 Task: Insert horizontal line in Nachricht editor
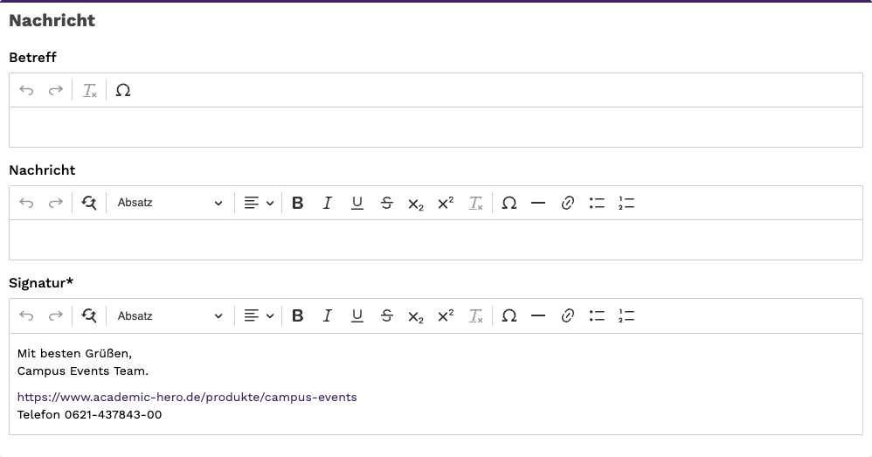tap(537, 203)
